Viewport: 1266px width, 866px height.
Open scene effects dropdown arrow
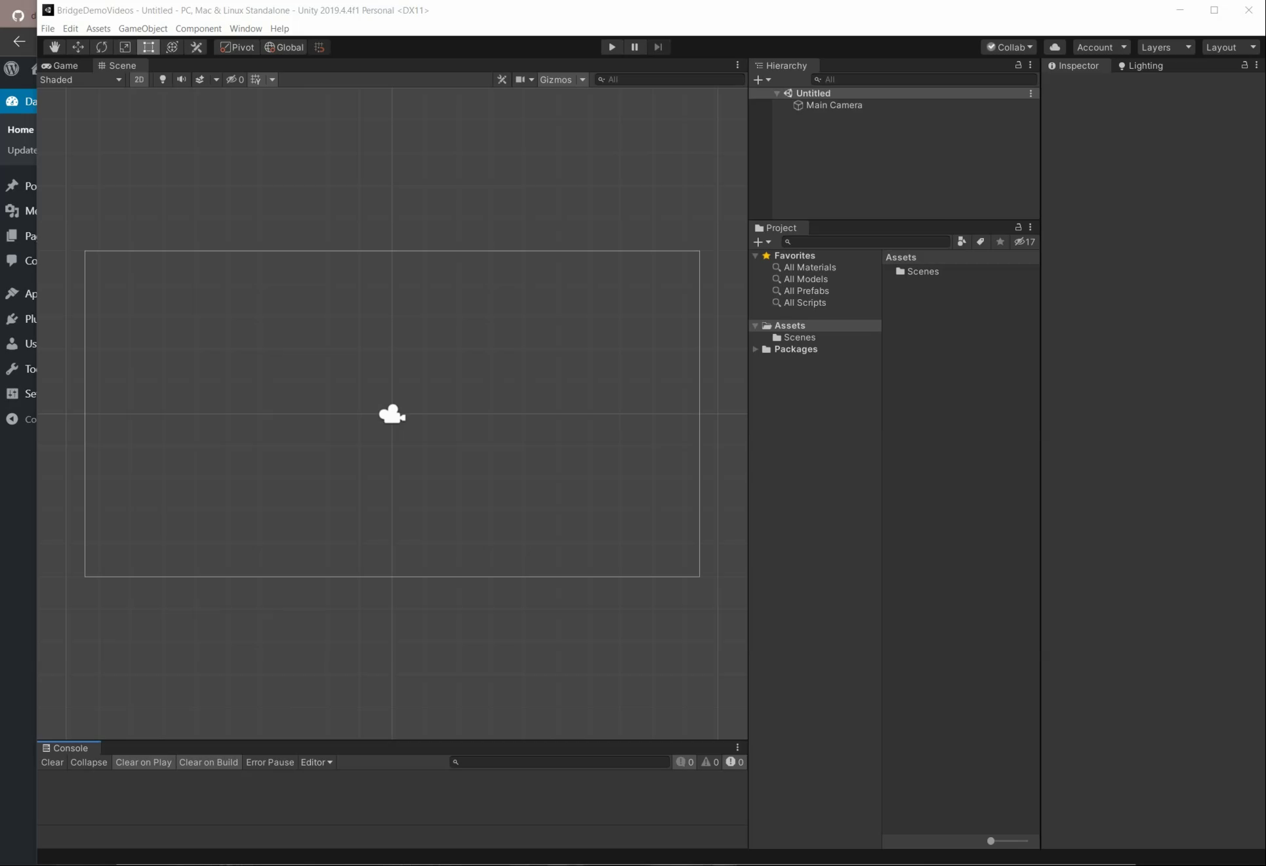(216, 79)
